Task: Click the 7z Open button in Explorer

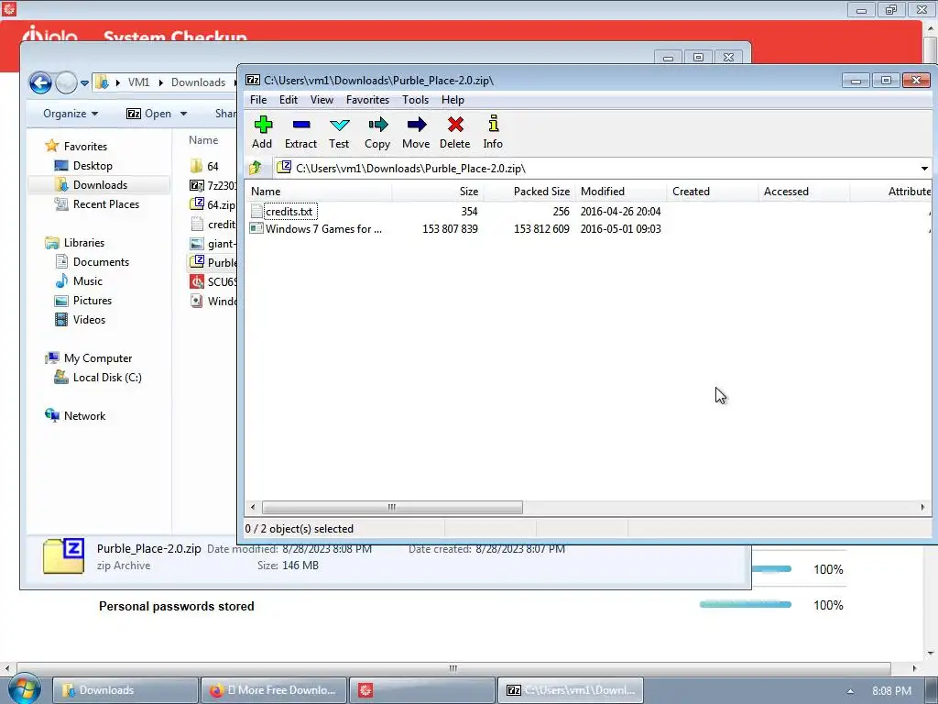Action: pos(149,114)
